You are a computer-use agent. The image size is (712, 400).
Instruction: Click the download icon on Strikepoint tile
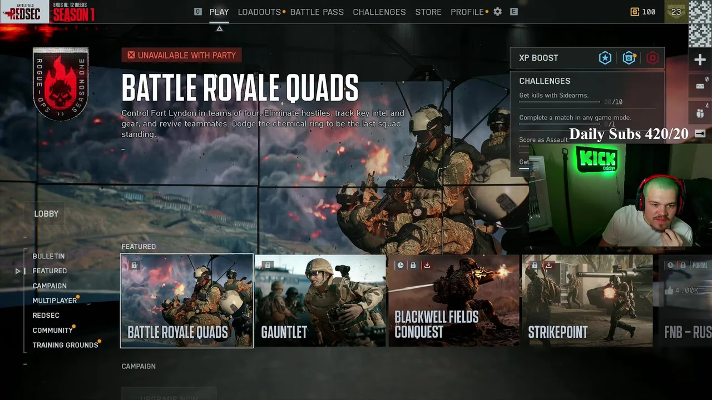[x=548, y=266]
